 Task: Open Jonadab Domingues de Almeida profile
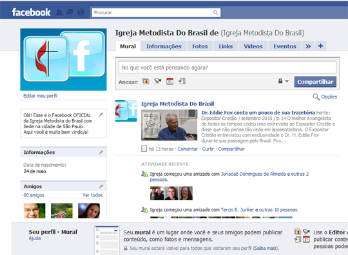[253, 174]
